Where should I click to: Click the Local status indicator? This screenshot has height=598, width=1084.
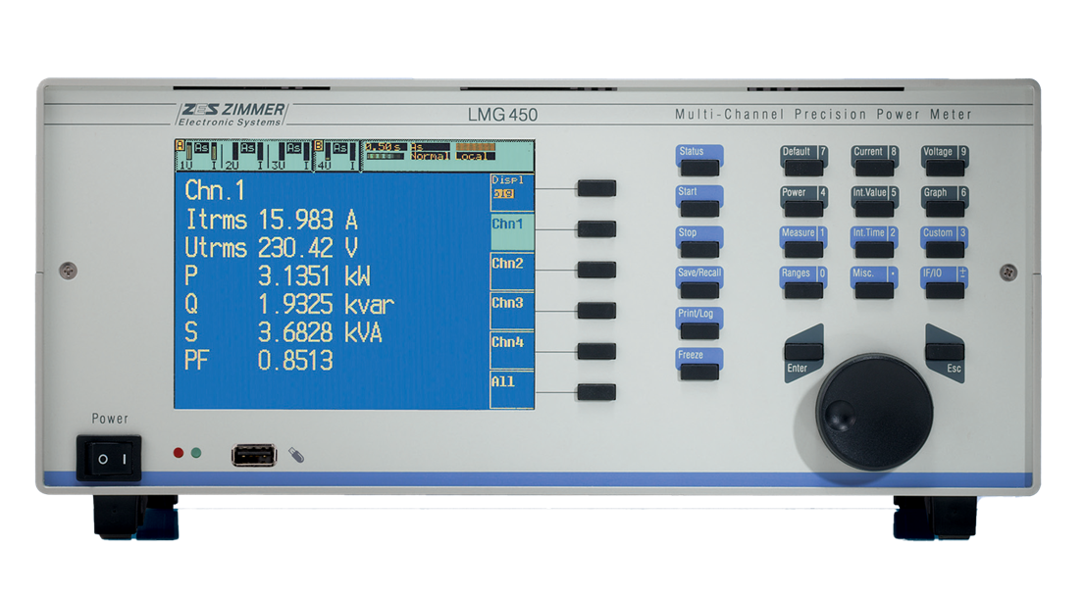point(475,157)
